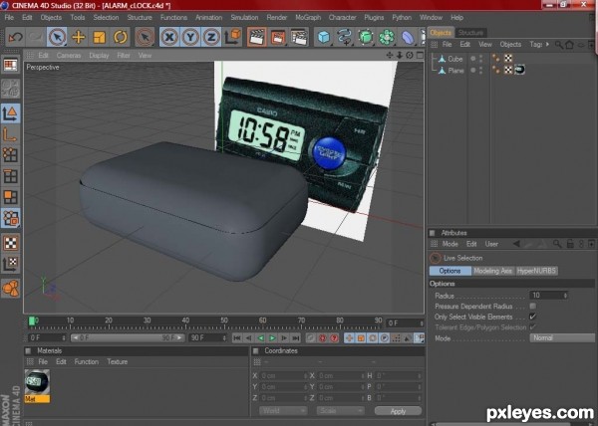Open the deformer objects icon
Image resolution: width=598 pixels, height=426 pixels.
pos(408,37)
